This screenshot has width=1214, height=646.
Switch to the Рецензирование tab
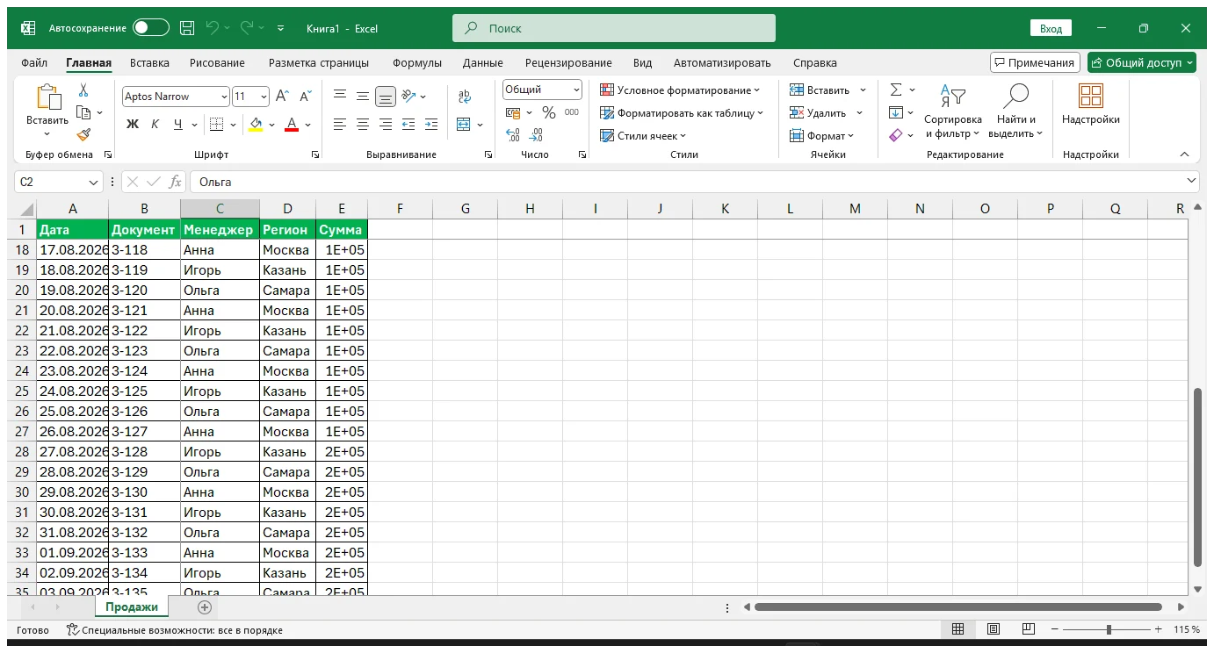[x=568, y=63]
